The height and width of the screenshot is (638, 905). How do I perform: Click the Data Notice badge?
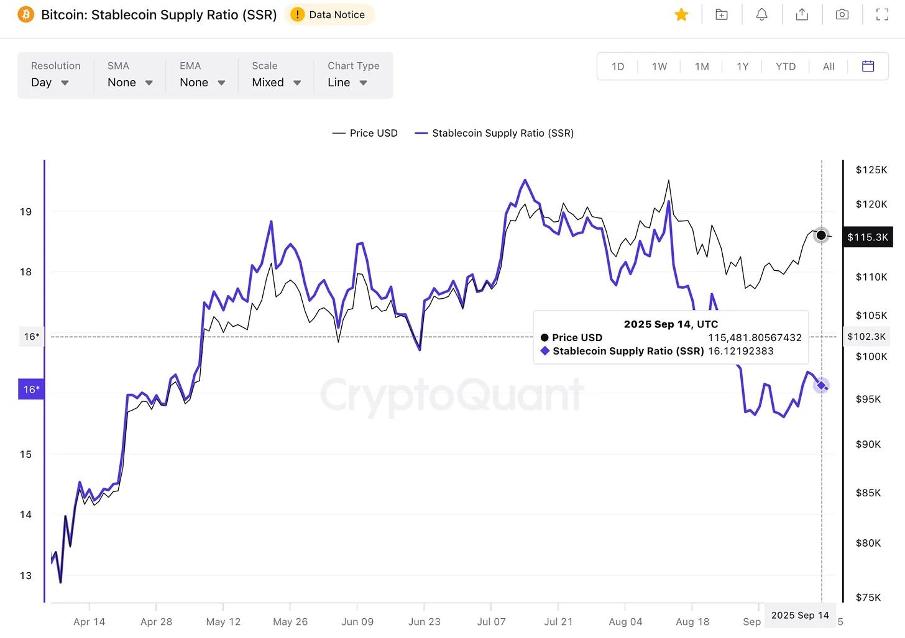[329, 15]
